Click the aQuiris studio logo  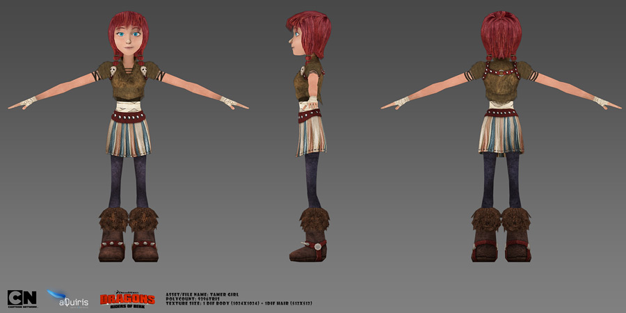point(67,298)
